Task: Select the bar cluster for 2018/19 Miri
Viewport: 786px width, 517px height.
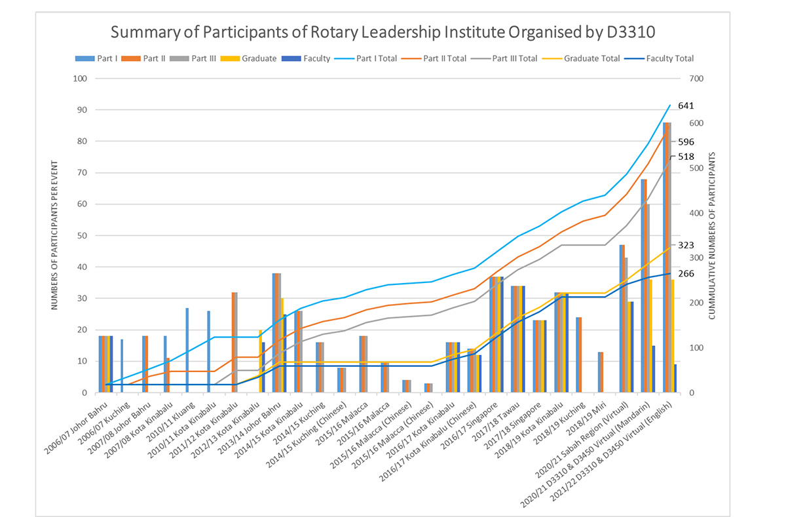Action: (x=601, y=372)
